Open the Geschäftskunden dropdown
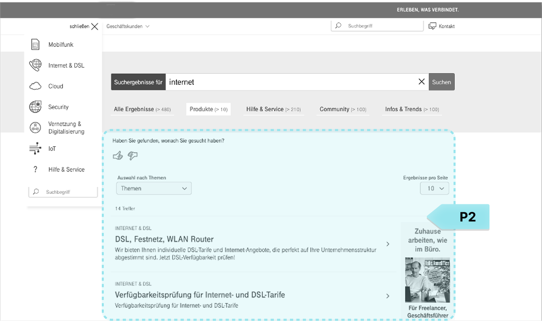The image size is (542, 321). click(128, 26)
